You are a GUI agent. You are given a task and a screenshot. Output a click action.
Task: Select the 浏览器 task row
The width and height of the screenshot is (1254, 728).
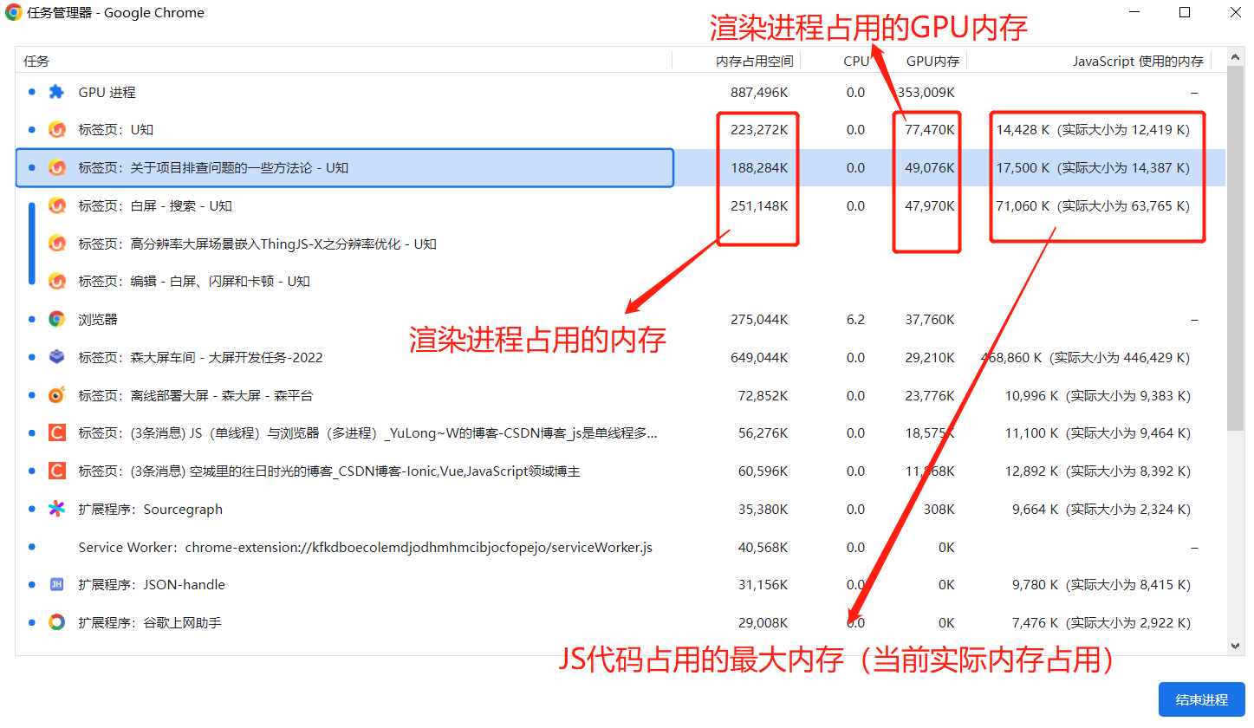621,319
